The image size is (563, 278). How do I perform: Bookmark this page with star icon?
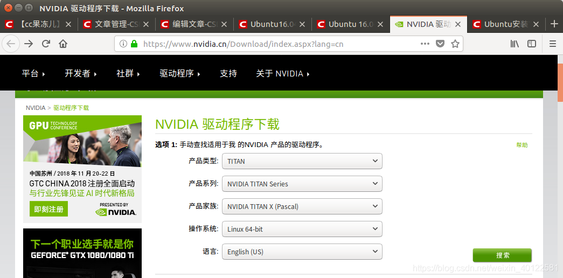point(455,44)
